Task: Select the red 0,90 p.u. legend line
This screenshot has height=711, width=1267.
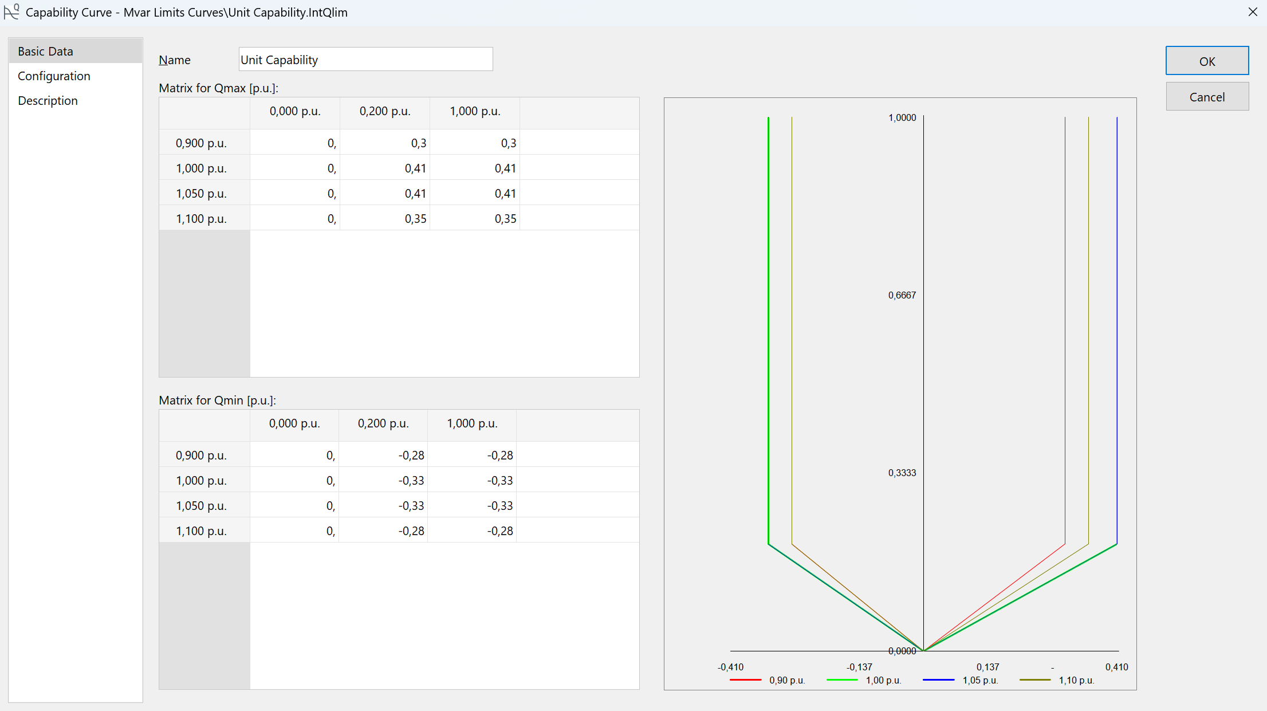Action: tap(745, 680)
